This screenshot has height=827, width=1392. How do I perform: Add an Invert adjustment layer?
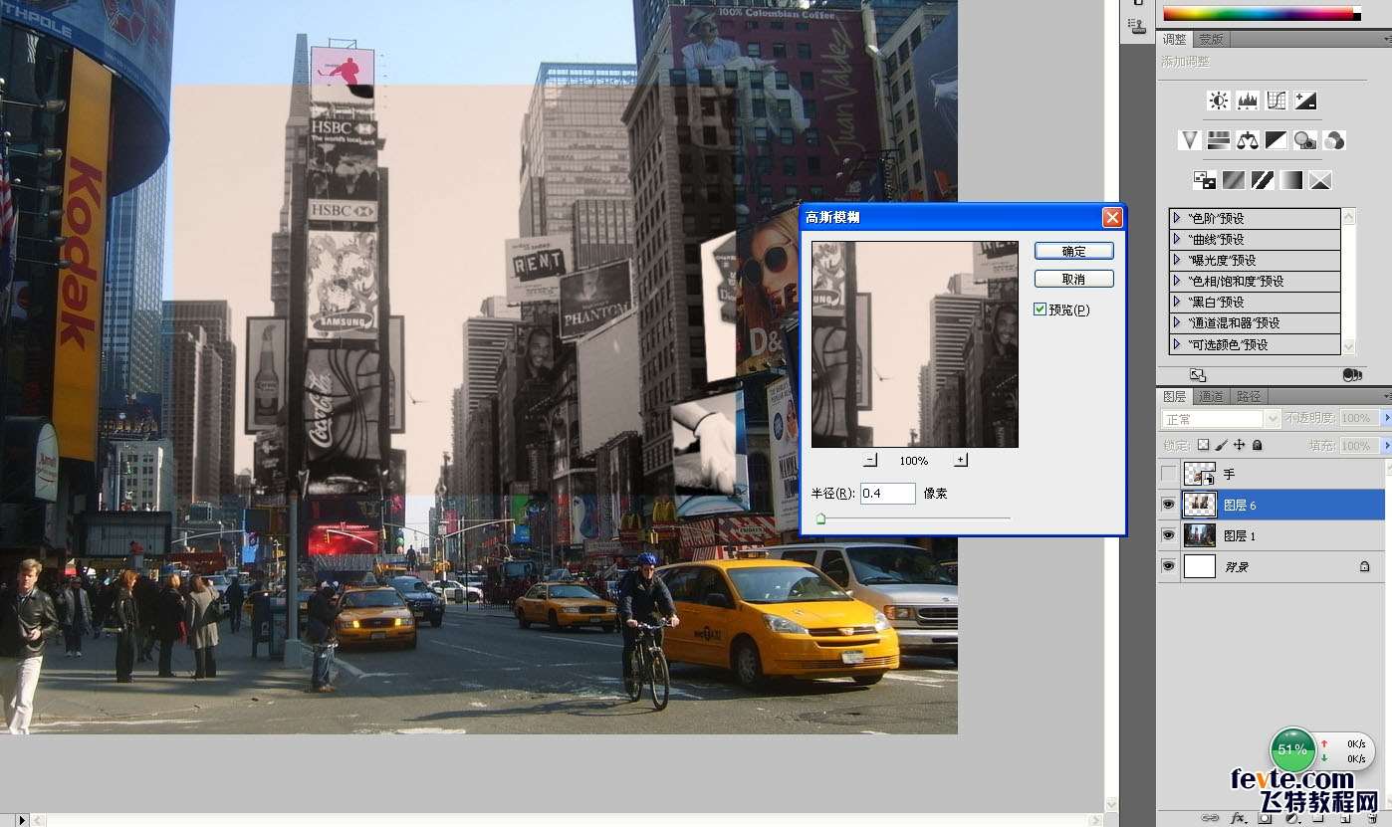point(1205,180)
